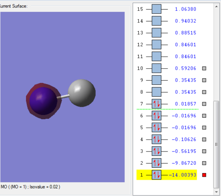The image size is (221, 196).
Task: Click the gray atom in viewer
Action: [x=82, y=93]
